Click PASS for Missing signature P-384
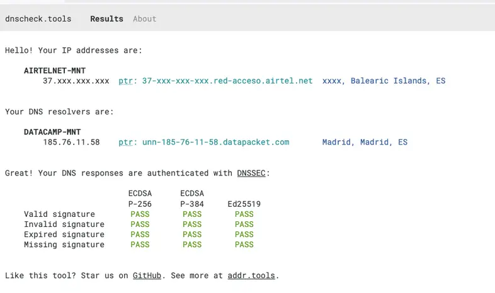This screenshot has width=495, height=293. [x=192, y=245]
